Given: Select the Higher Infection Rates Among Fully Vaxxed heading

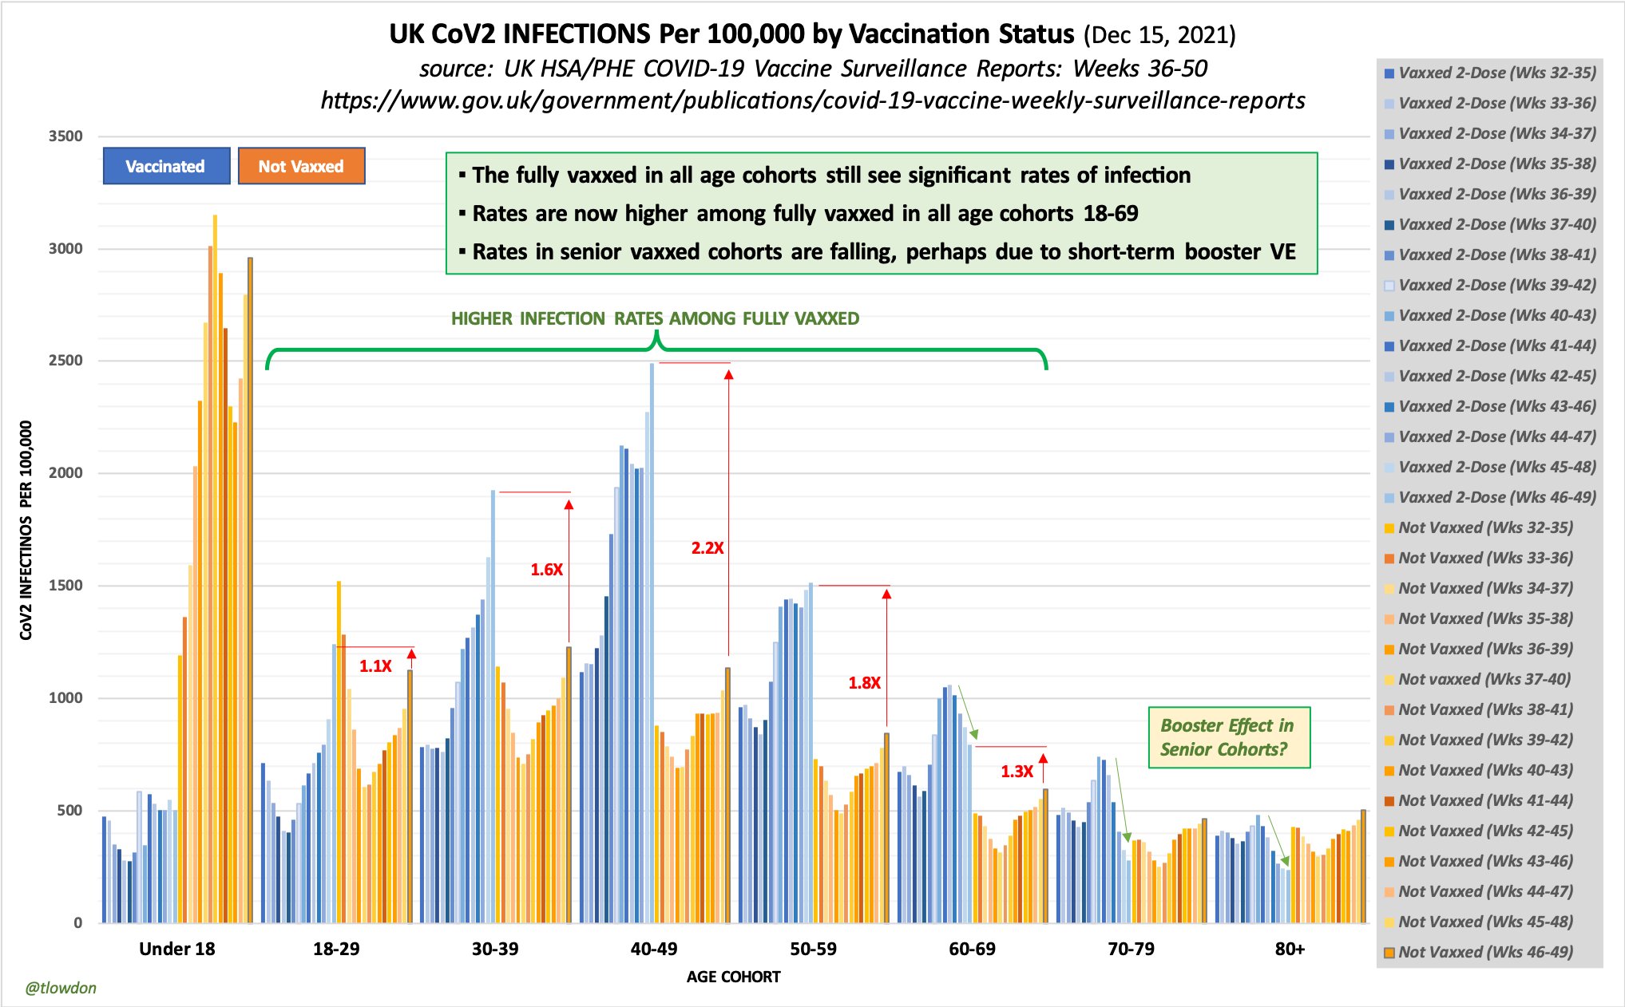Looking at the screenshot, I should (x=655, y=318).
